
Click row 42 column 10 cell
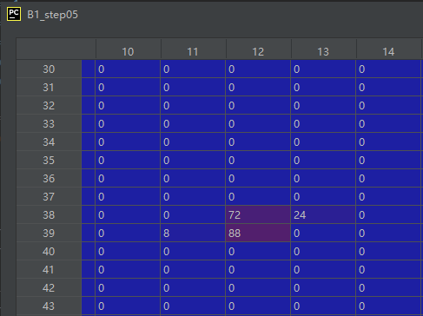[128, 287]
